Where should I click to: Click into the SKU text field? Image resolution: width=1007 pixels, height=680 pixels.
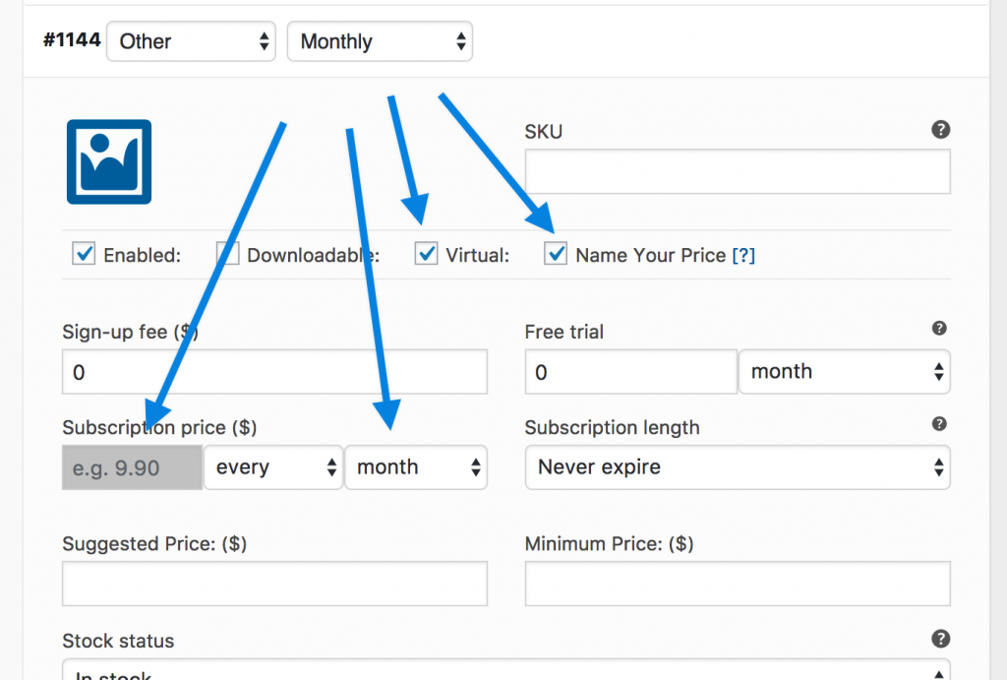(738, 171)
